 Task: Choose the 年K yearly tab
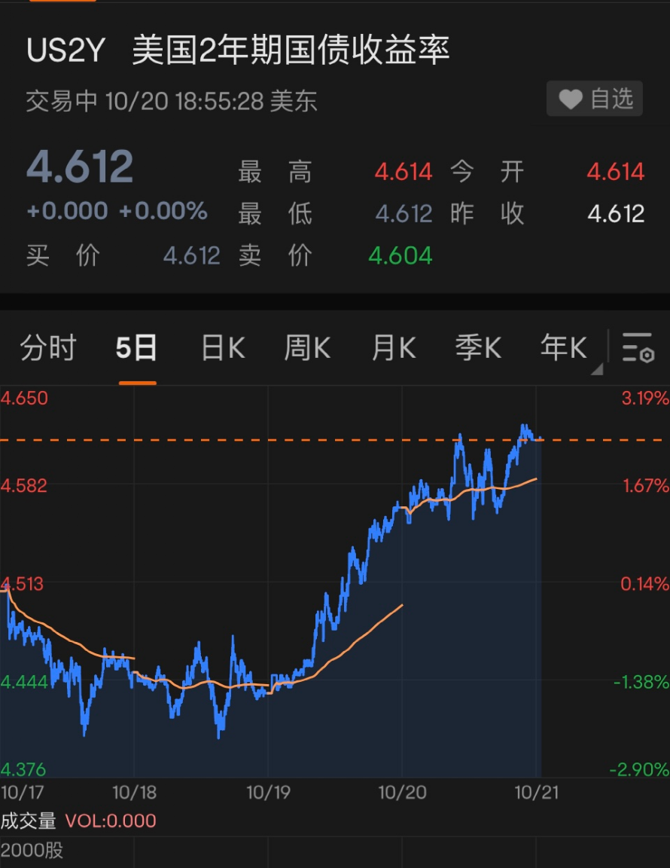click(563, 348)
